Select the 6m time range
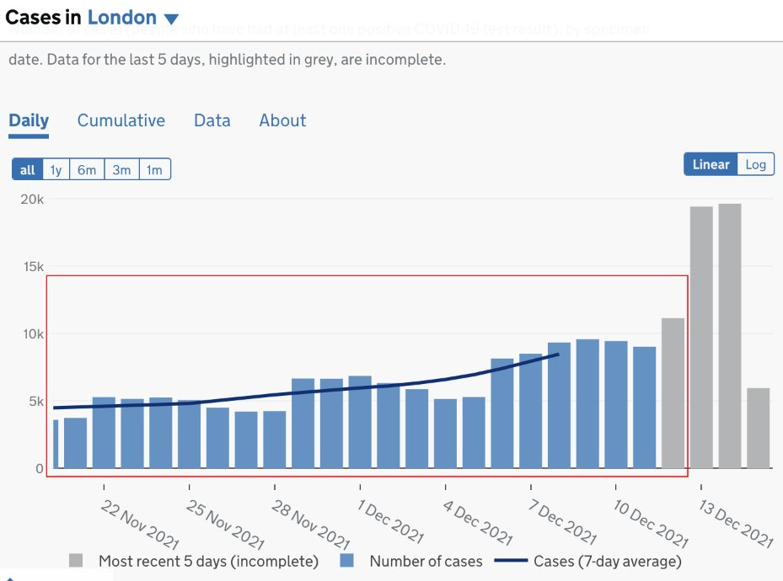Viewport: 783px width, 581px height. [x=87, y=169]
